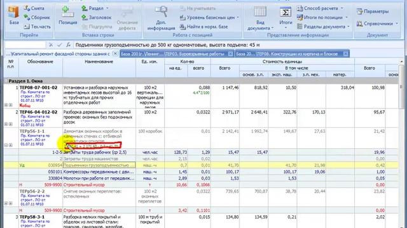Select code ТЕРр58-3-1
Image resolution: width=407 pixels, height=228 pixels.
pos(32,217)
